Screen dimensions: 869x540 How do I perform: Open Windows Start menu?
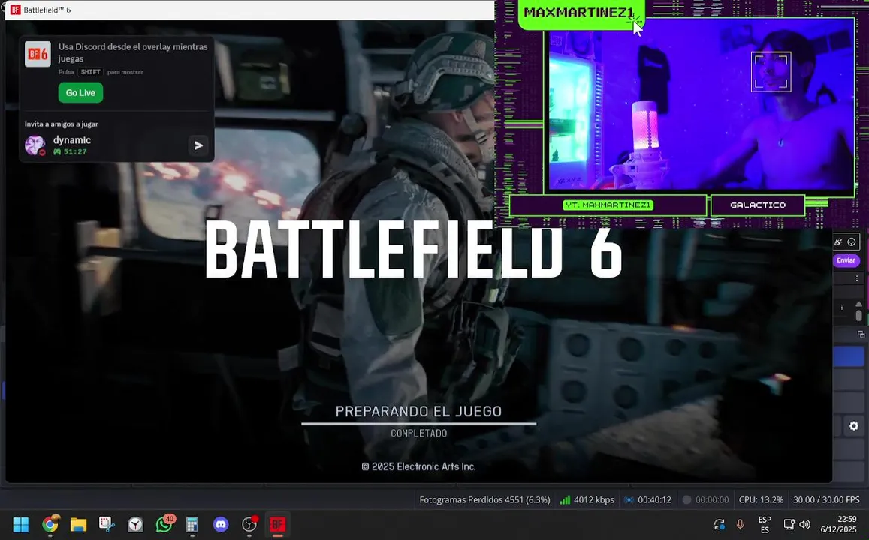pos(20,524)
